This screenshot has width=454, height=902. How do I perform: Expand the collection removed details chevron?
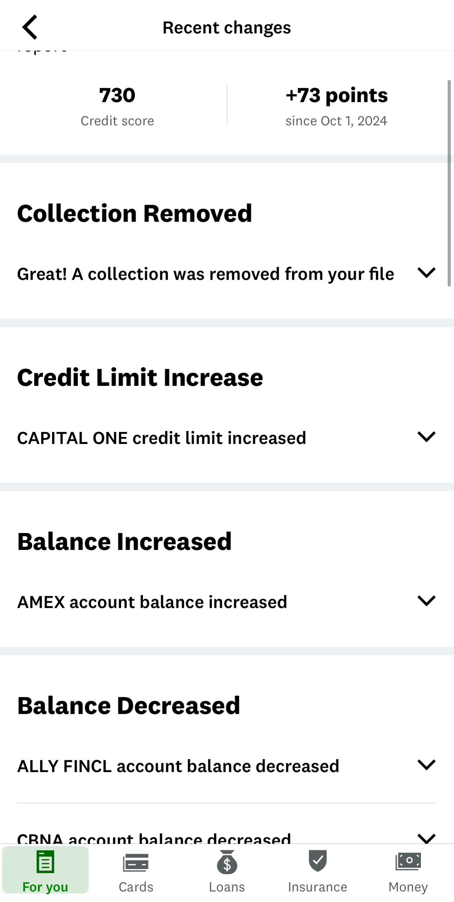[x=426, y=273]
